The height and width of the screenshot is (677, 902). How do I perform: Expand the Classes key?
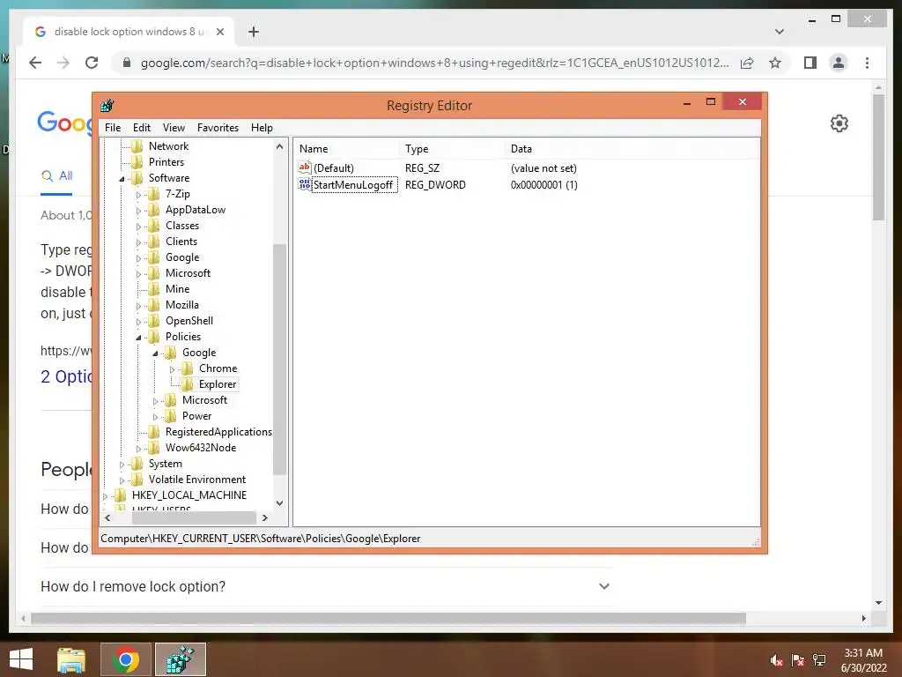(x=138, y=227)
